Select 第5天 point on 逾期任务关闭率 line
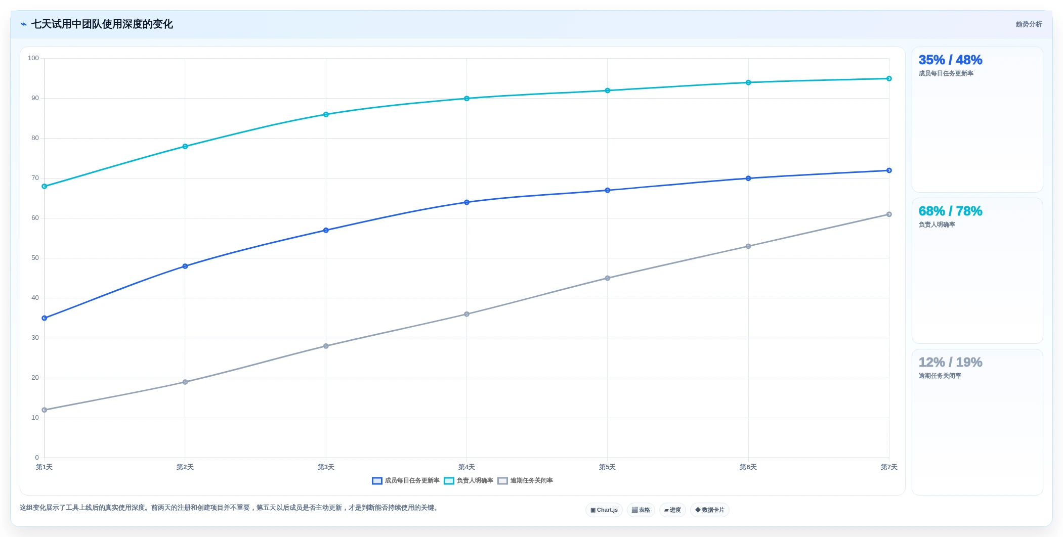1063x537 pixels. [x=608, y=278]
